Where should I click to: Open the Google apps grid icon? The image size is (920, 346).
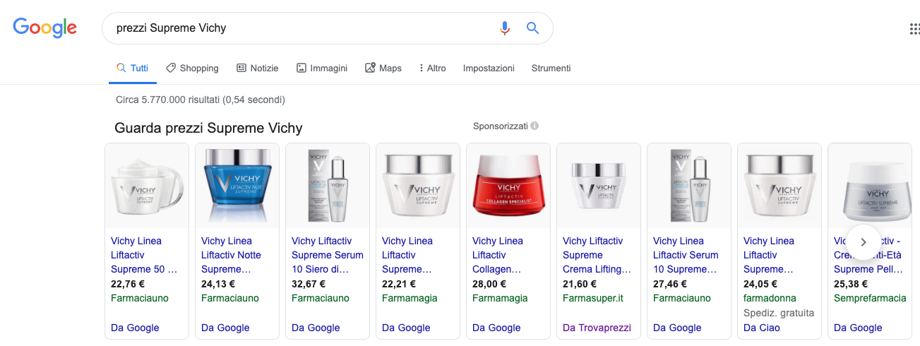[x=915, y=29]
